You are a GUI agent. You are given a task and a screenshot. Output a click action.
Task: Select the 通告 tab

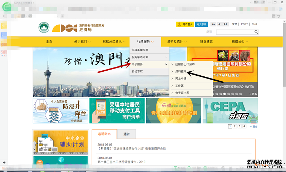tap(127, 134)
